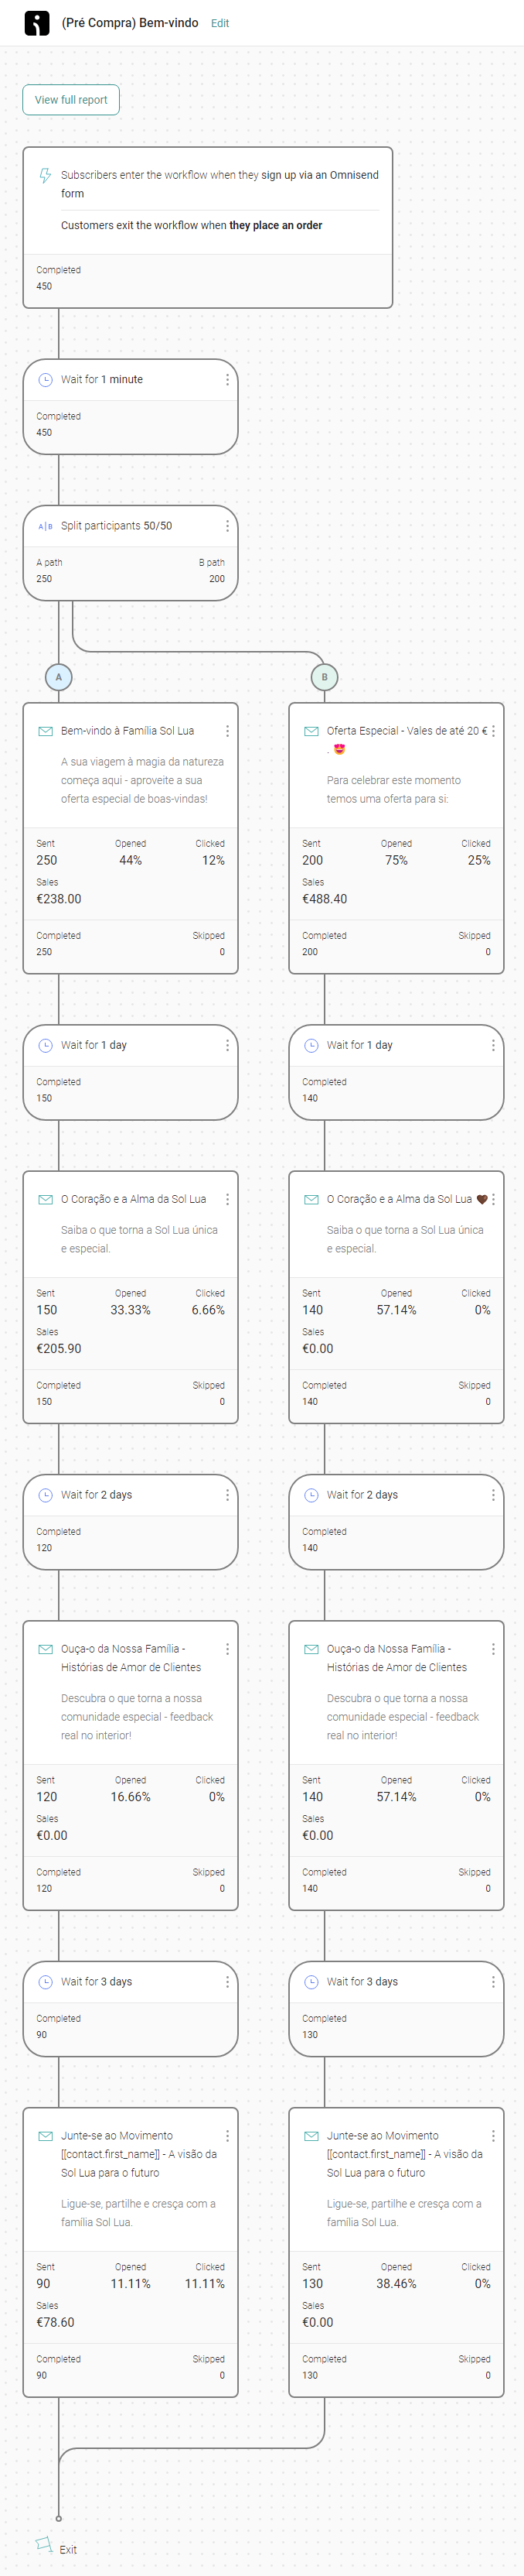Select the B path circle marker
Image resolution: width=524 pixels, height=2576 pixels.
325,677
